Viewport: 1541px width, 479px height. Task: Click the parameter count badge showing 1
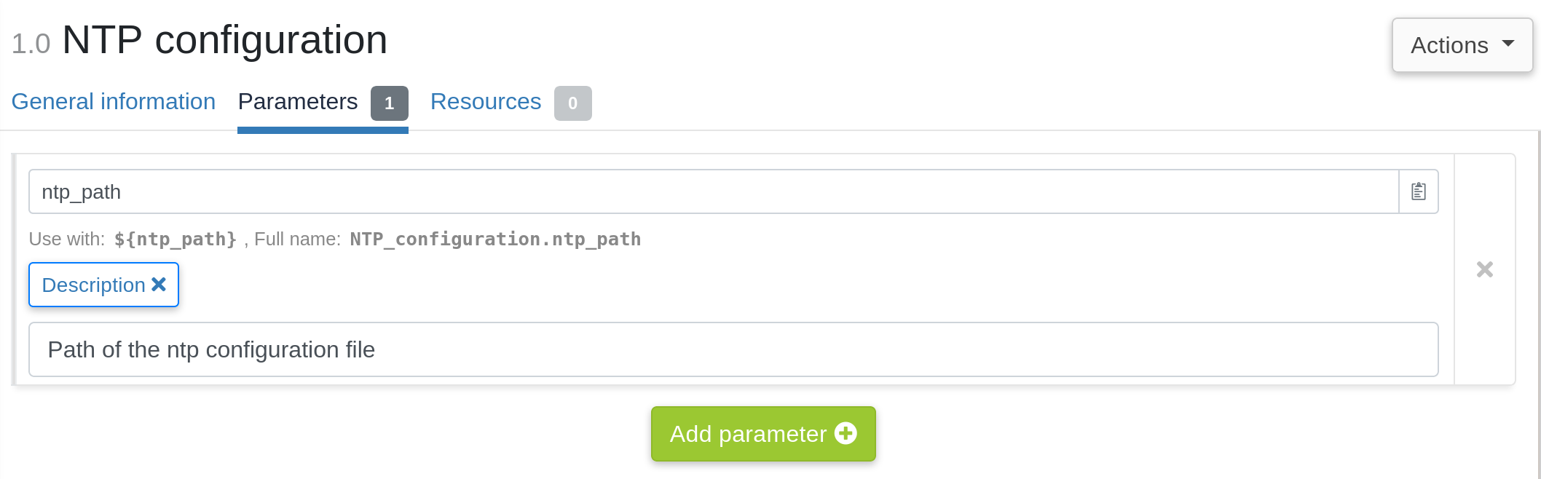[x=389, y=103]
